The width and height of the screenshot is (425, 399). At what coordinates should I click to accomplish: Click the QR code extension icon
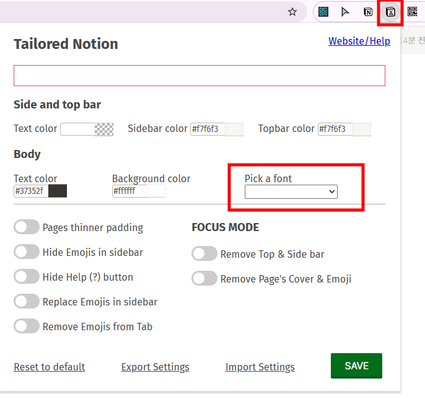click(x=412, y=12)
